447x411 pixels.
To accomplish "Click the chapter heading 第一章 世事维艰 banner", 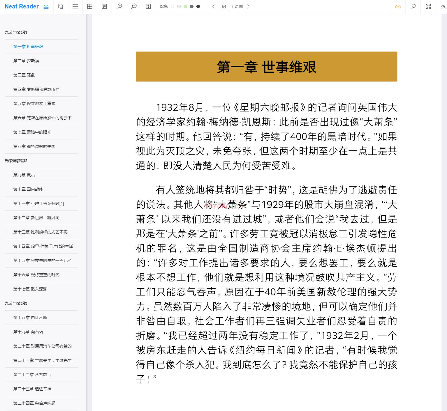I will click(267, 67).
